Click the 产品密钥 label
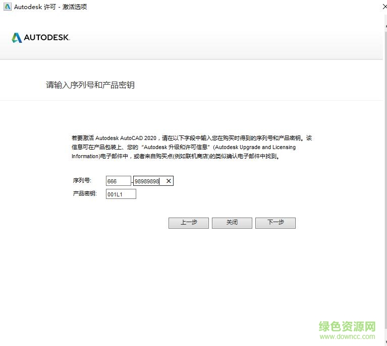This screenshot has width=387, height=346. (85, 194)
